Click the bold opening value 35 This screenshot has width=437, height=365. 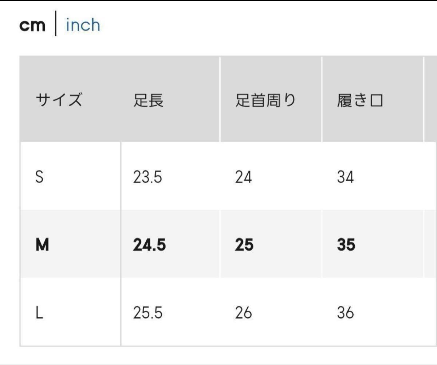click(x=346, y=245)
